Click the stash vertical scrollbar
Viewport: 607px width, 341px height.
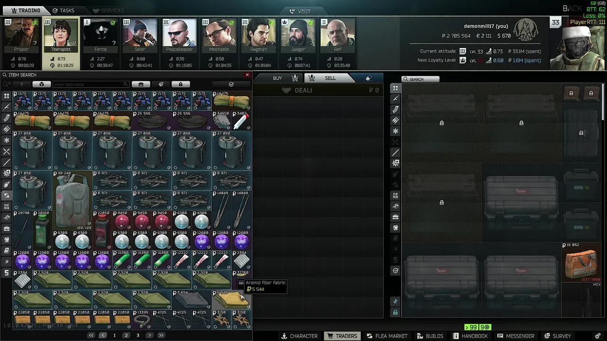pos(604,102)
